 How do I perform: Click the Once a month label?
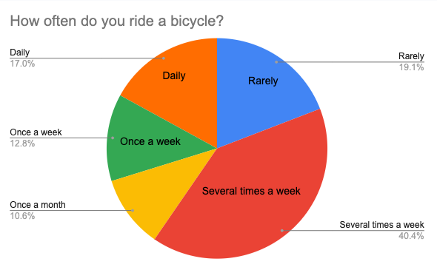click(38, 205)
